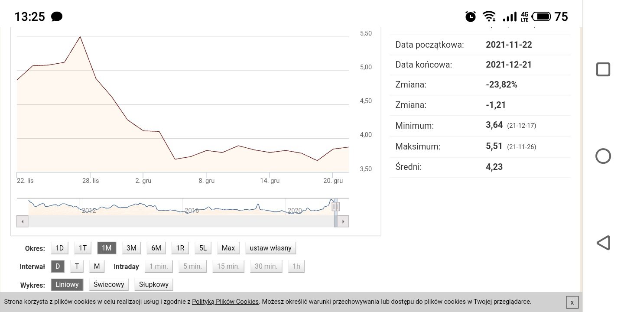Viewport: 624px width, 312px height.
Task: Choose the Słupkowy chart type
Action: (154, 284)
